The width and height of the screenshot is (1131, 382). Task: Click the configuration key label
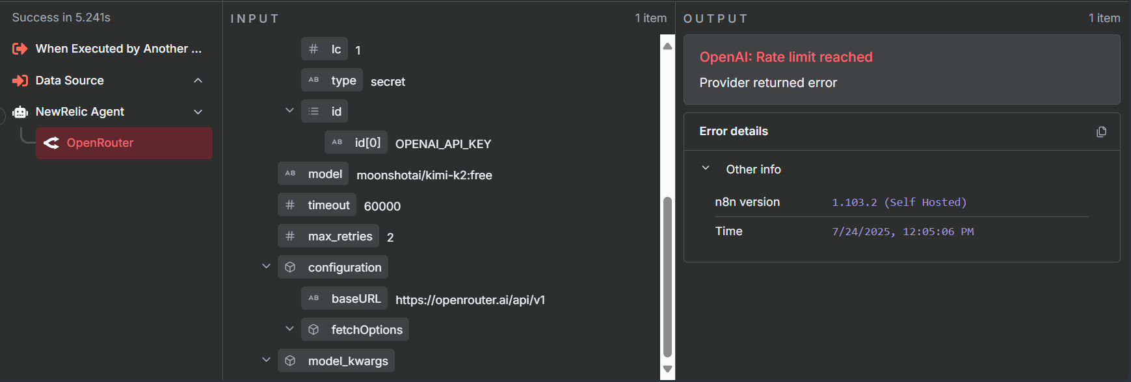345,268
